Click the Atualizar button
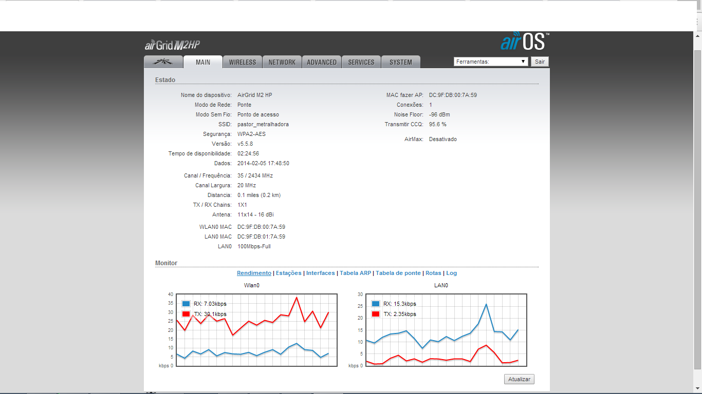The width and height of the screenshot is (702, 394). tap(520, 379)
